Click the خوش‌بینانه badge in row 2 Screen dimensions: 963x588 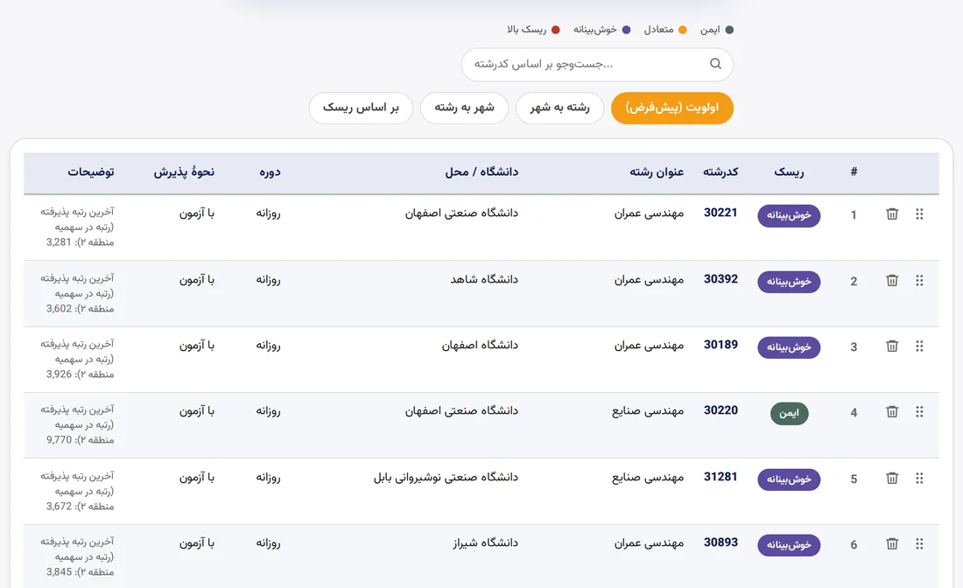click(x=789, y=282)
